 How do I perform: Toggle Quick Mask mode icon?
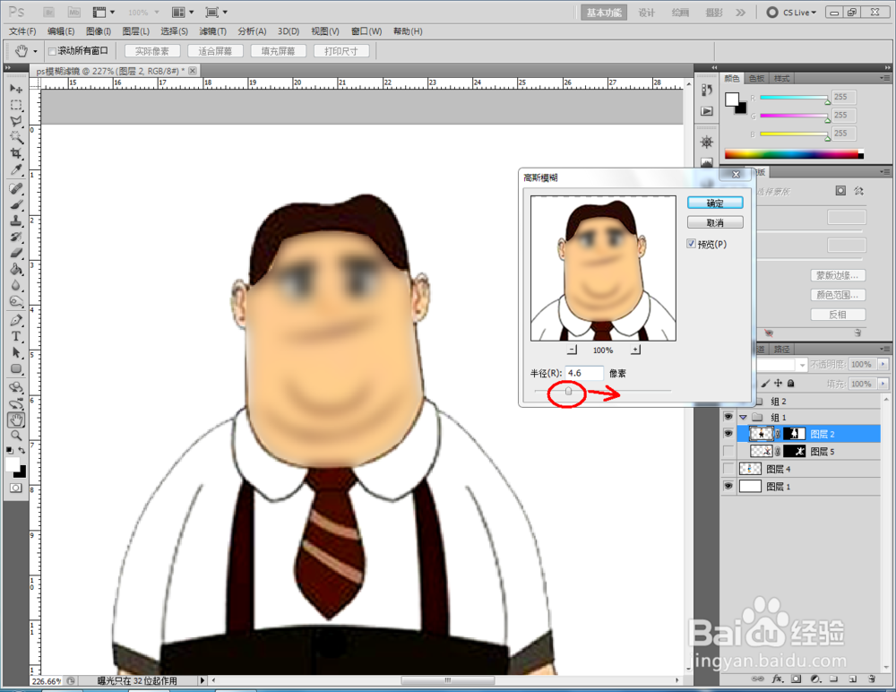[16, 488]
